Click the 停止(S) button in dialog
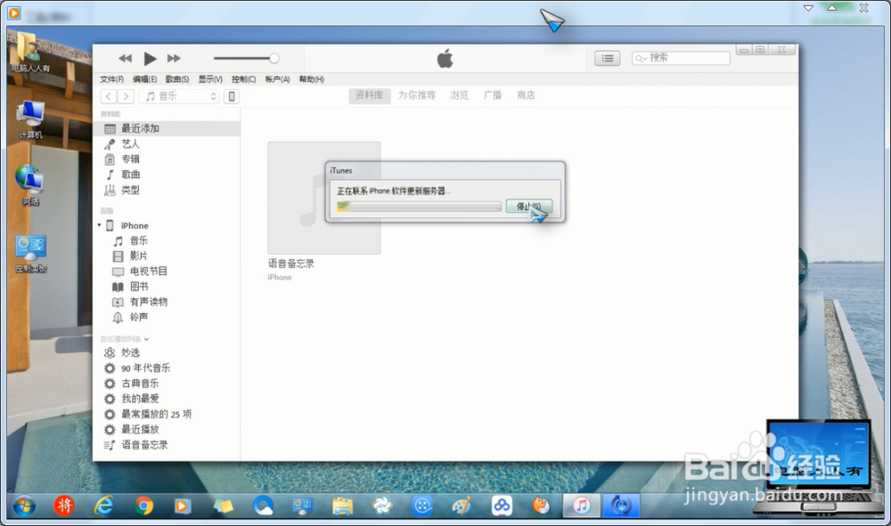Viewport: 891px width, 526px height. pyautogui.click(x=528, y=206)
